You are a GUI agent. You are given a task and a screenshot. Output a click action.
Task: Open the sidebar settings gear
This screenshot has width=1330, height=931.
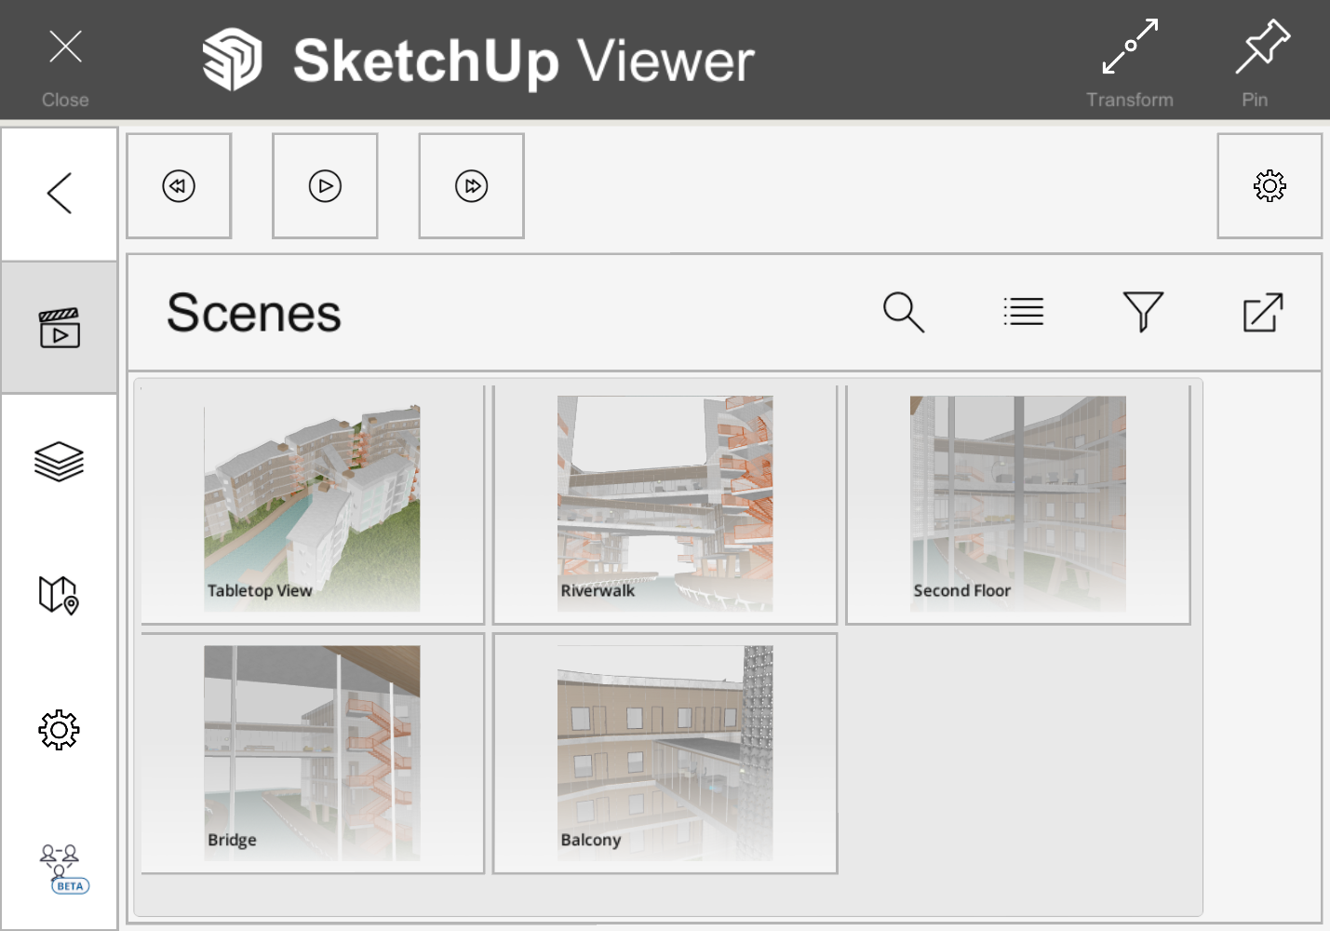click(x=60, y=730)
